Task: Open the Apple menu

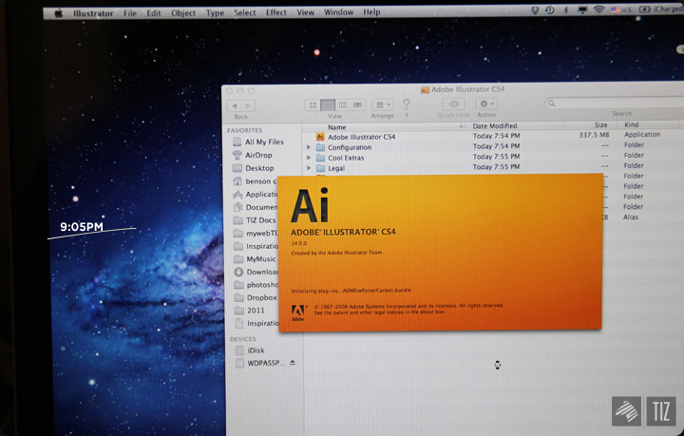Action: [58, 12]
